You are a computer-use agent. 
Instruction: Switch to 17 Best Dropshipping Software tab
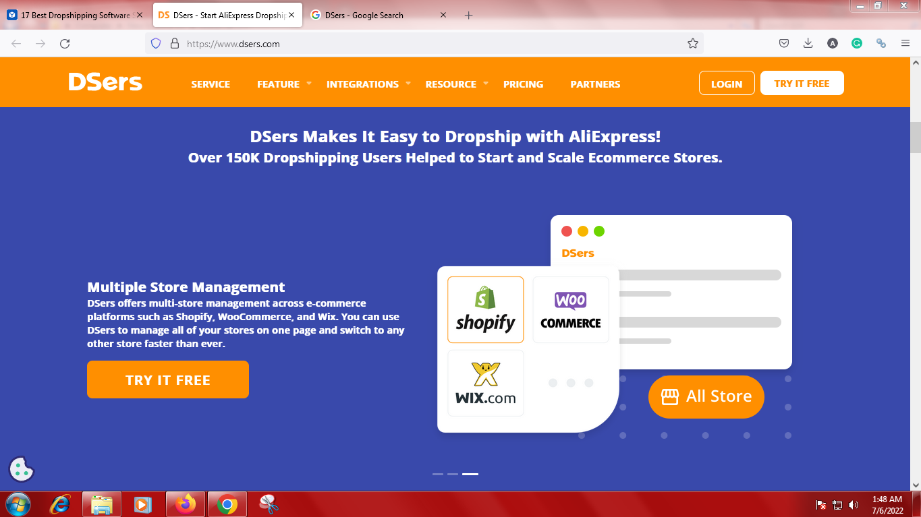[70, 15]
